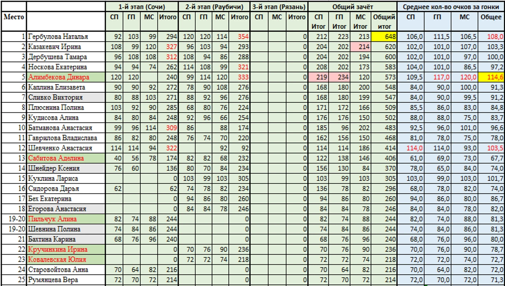
Task: Click the red 108,0 average for Гербулова Наталья
Action: [491, 37]
